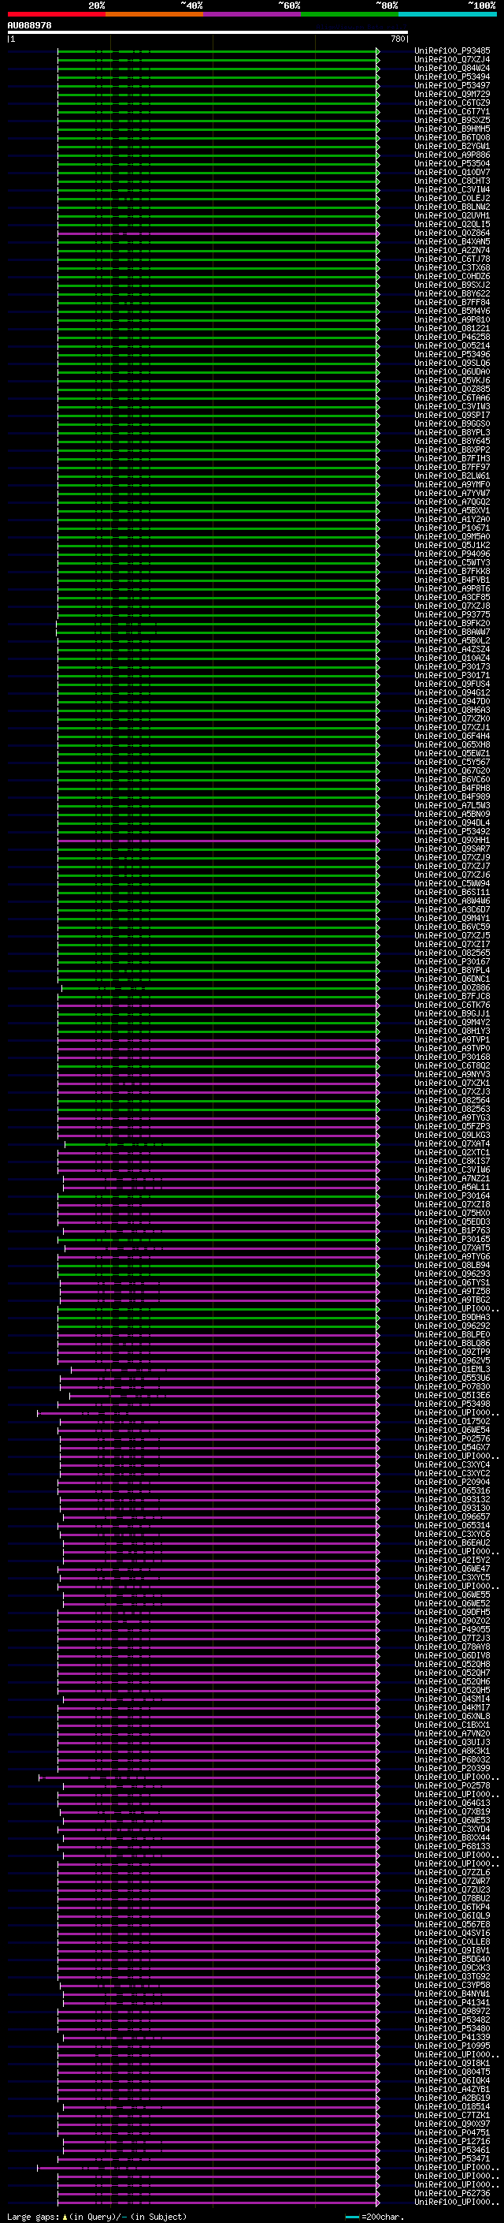Select hit label UniRef100_P53504
This screenshot has width=504, height=2223.
(452, 164)
